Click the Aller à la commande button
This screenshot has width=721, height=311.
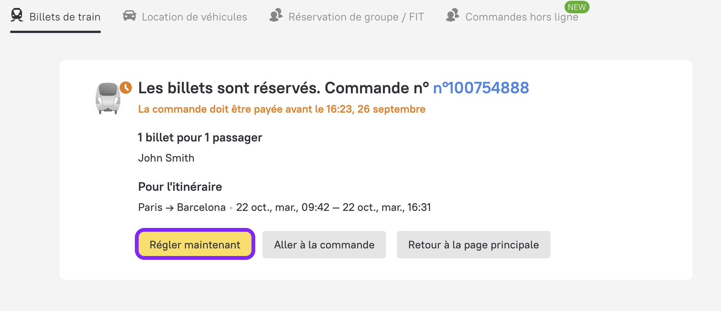(324, 245)
